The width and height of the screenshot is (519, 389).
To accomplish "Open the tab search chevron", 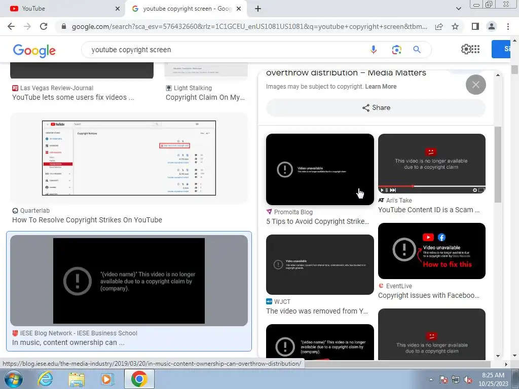I will pos(458,9).
